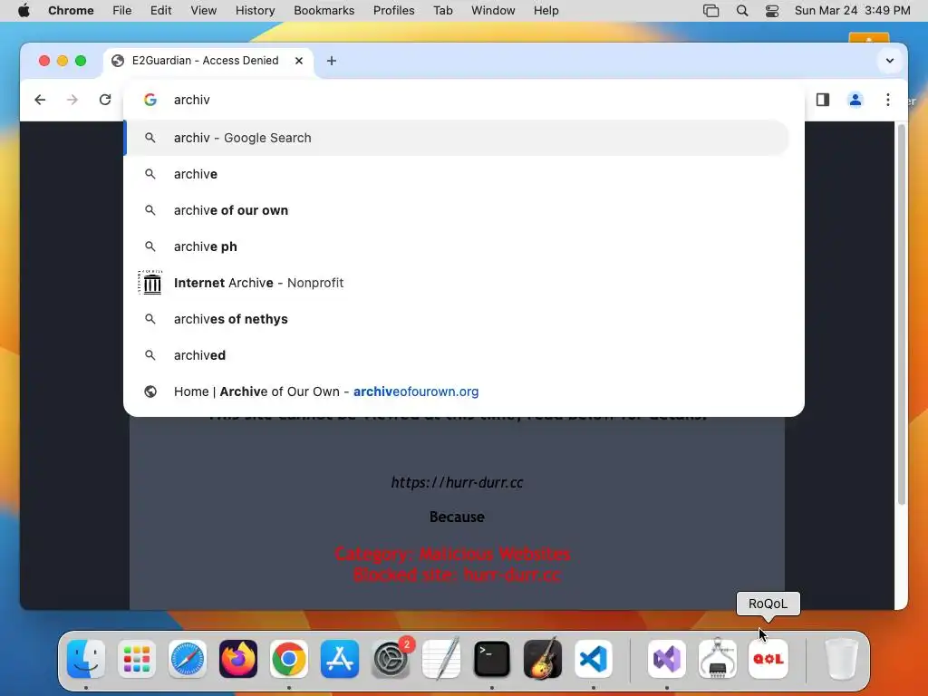Viewport: 928px width, 696px height.
Task: Click the Internet Archive building icon
Action: [150, 283]
